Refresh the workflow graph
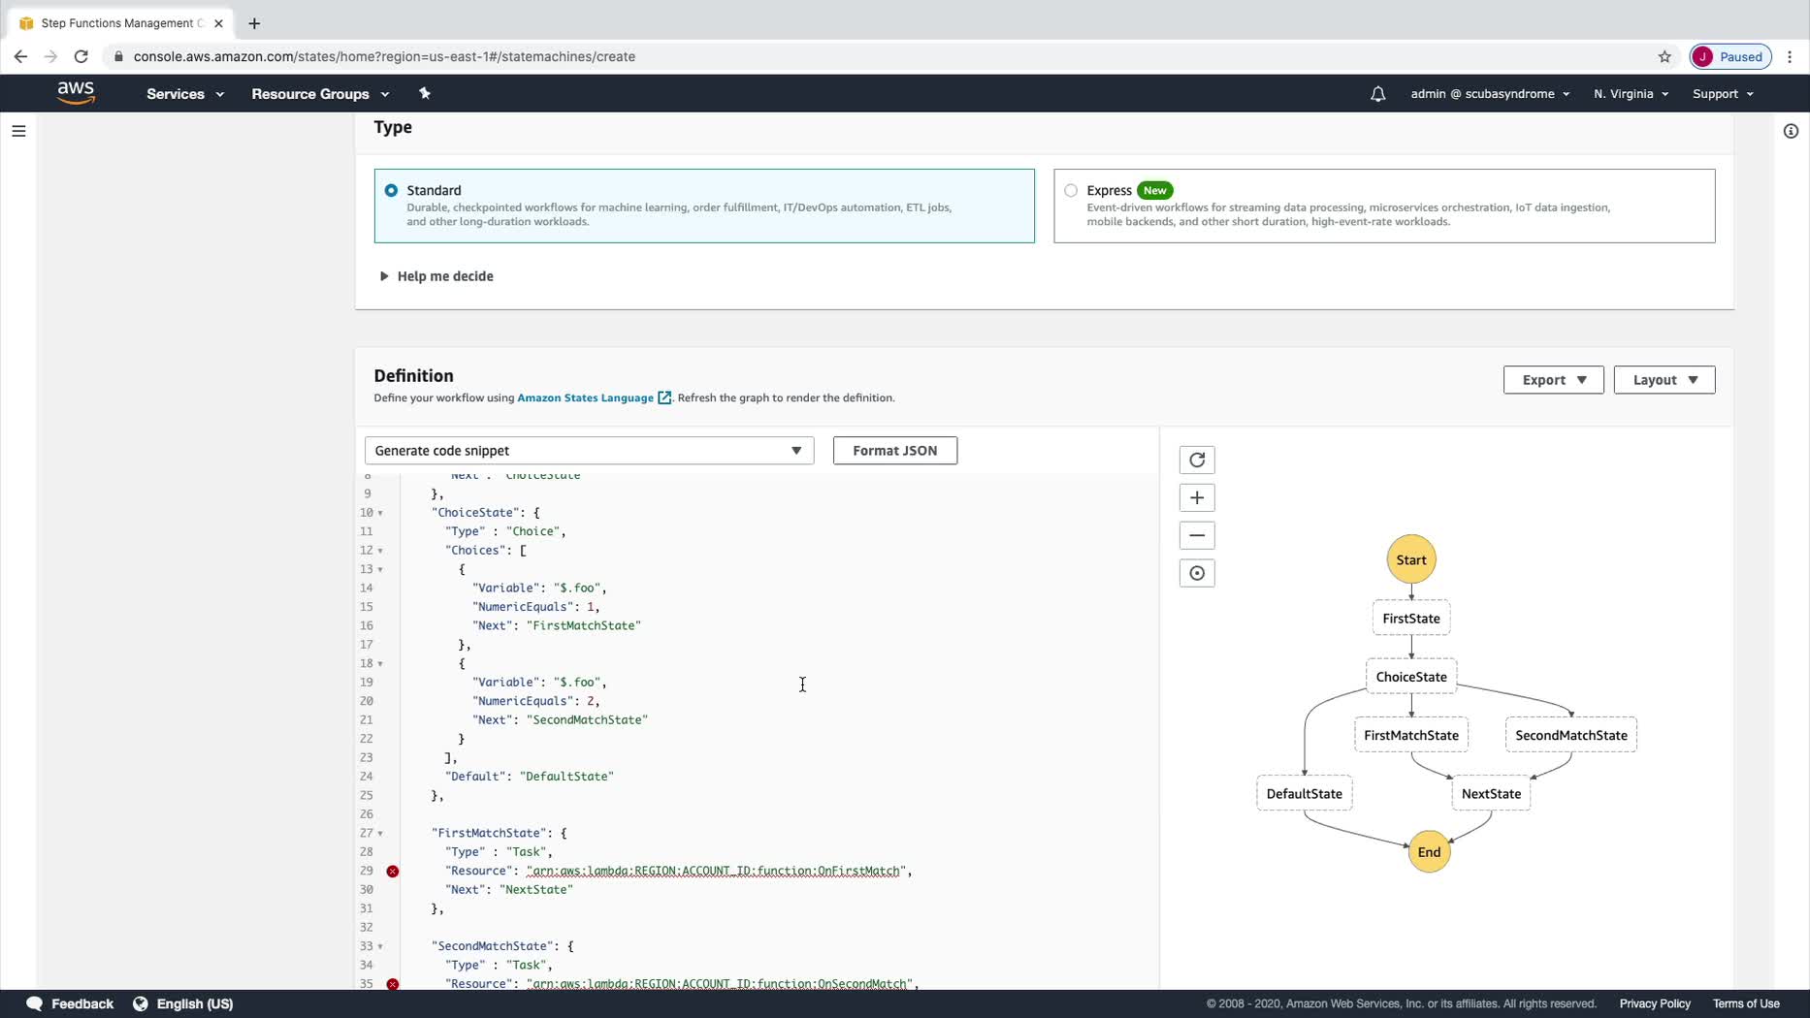 [1197, 460]
